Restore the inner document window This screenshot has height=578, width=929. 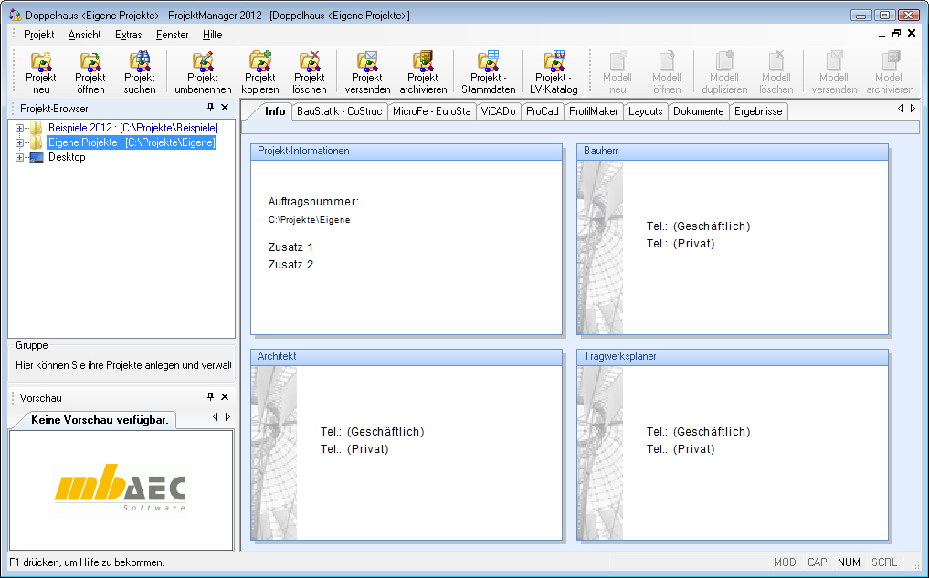tap(896, 34)
